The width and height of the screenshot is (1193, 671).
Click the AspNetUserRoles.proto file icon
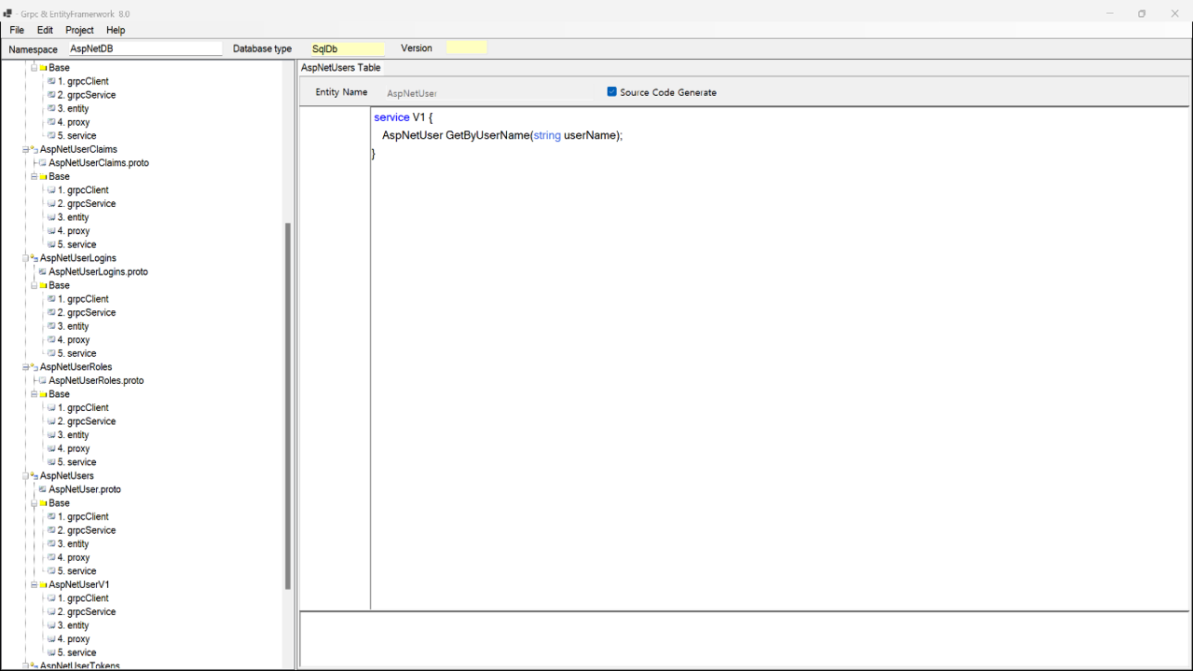pos(42,381)
